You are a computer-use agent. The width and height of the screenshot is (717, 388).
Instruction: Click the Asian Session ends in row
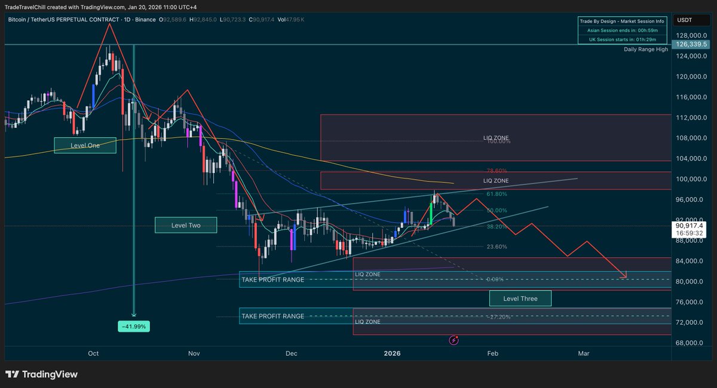coord(621,30)
